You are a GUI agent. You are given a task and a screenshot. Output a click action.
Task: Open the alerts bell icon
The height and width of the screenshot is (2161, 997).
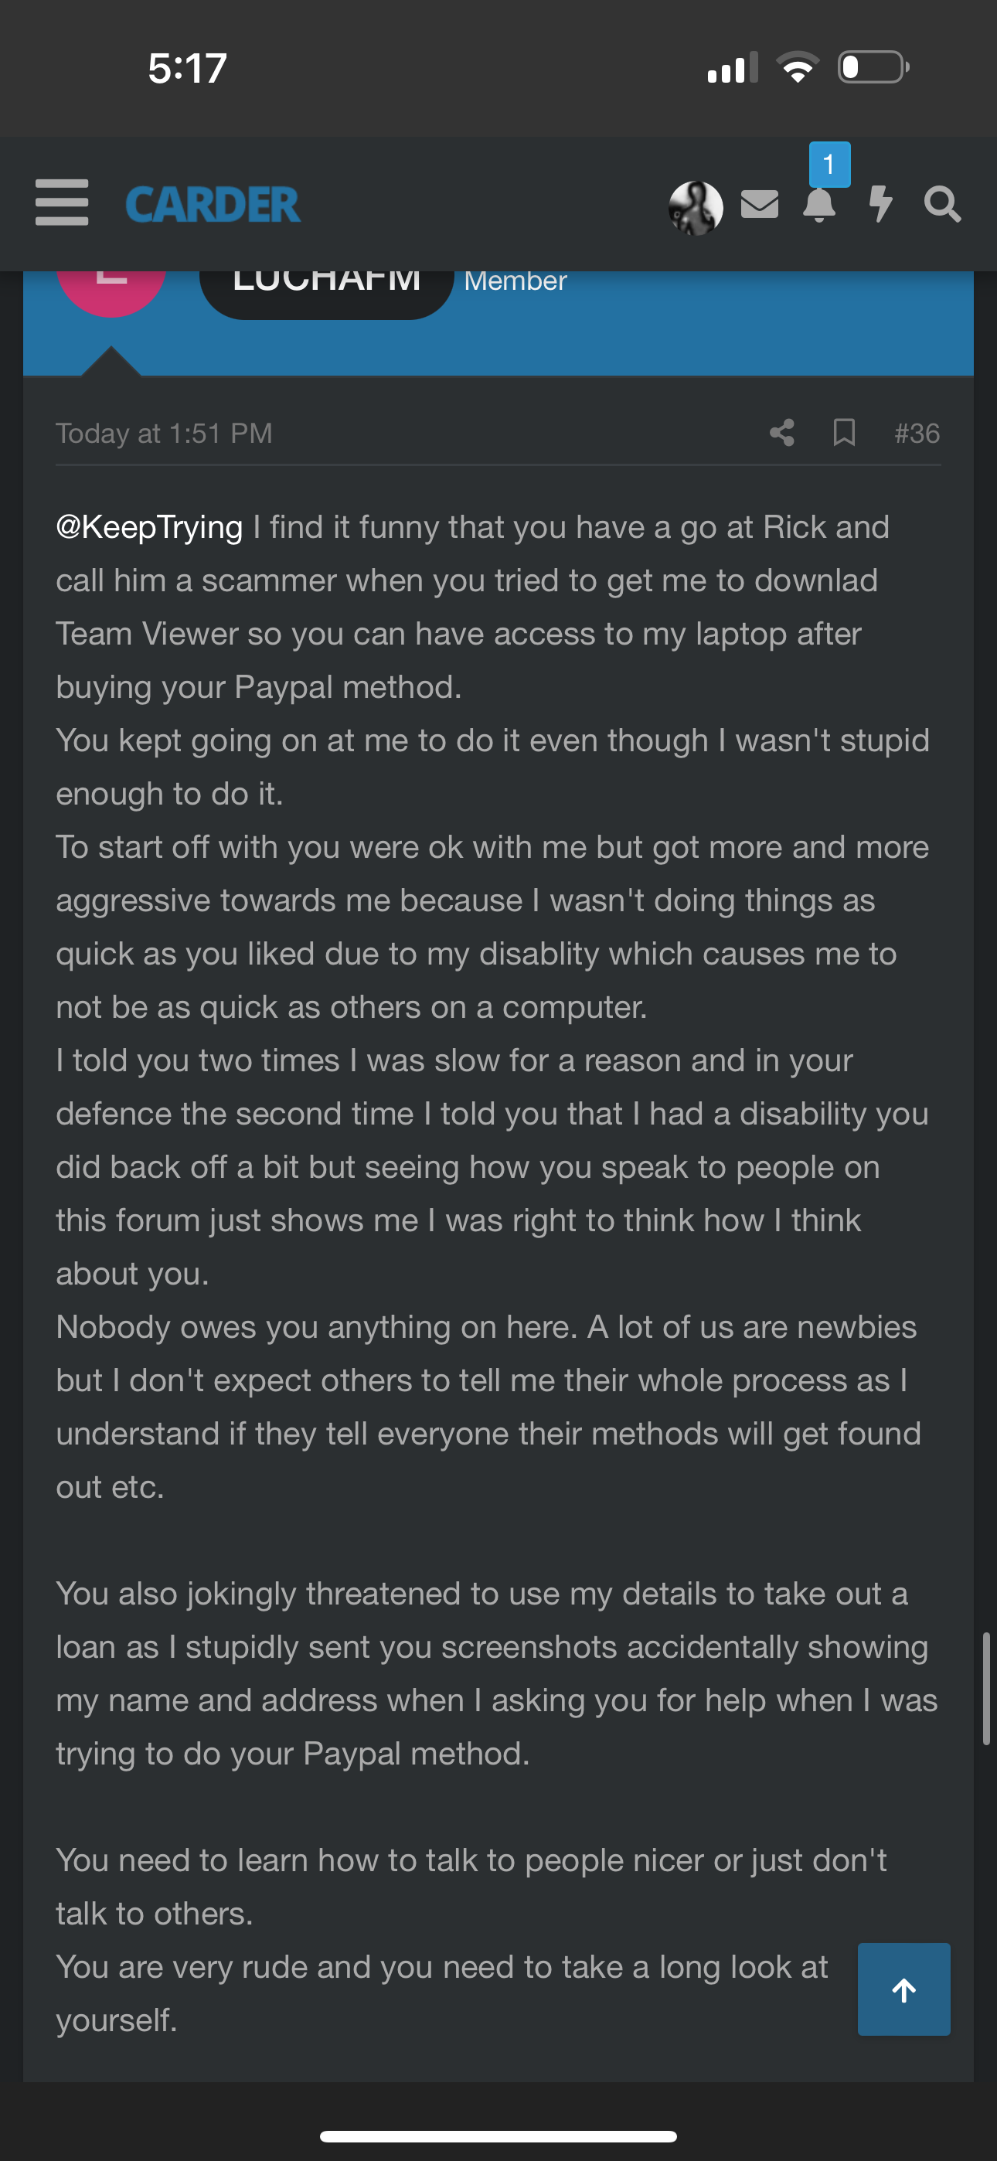[819, 205]
